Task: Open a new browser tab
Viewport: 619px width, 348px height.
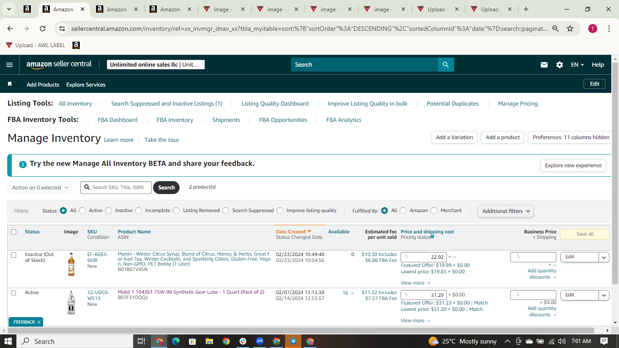Action: 526,9
